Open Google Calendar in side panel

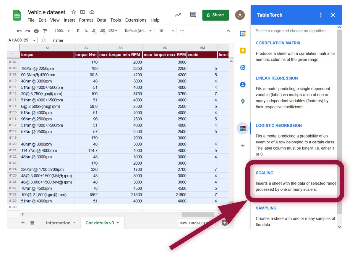click(x=243, y=34)
